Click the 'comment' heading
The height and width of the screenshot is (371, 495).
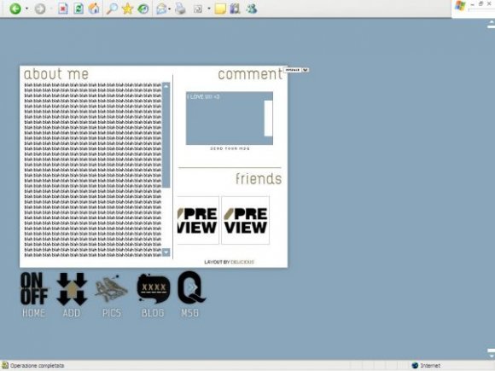coord(250,74)
